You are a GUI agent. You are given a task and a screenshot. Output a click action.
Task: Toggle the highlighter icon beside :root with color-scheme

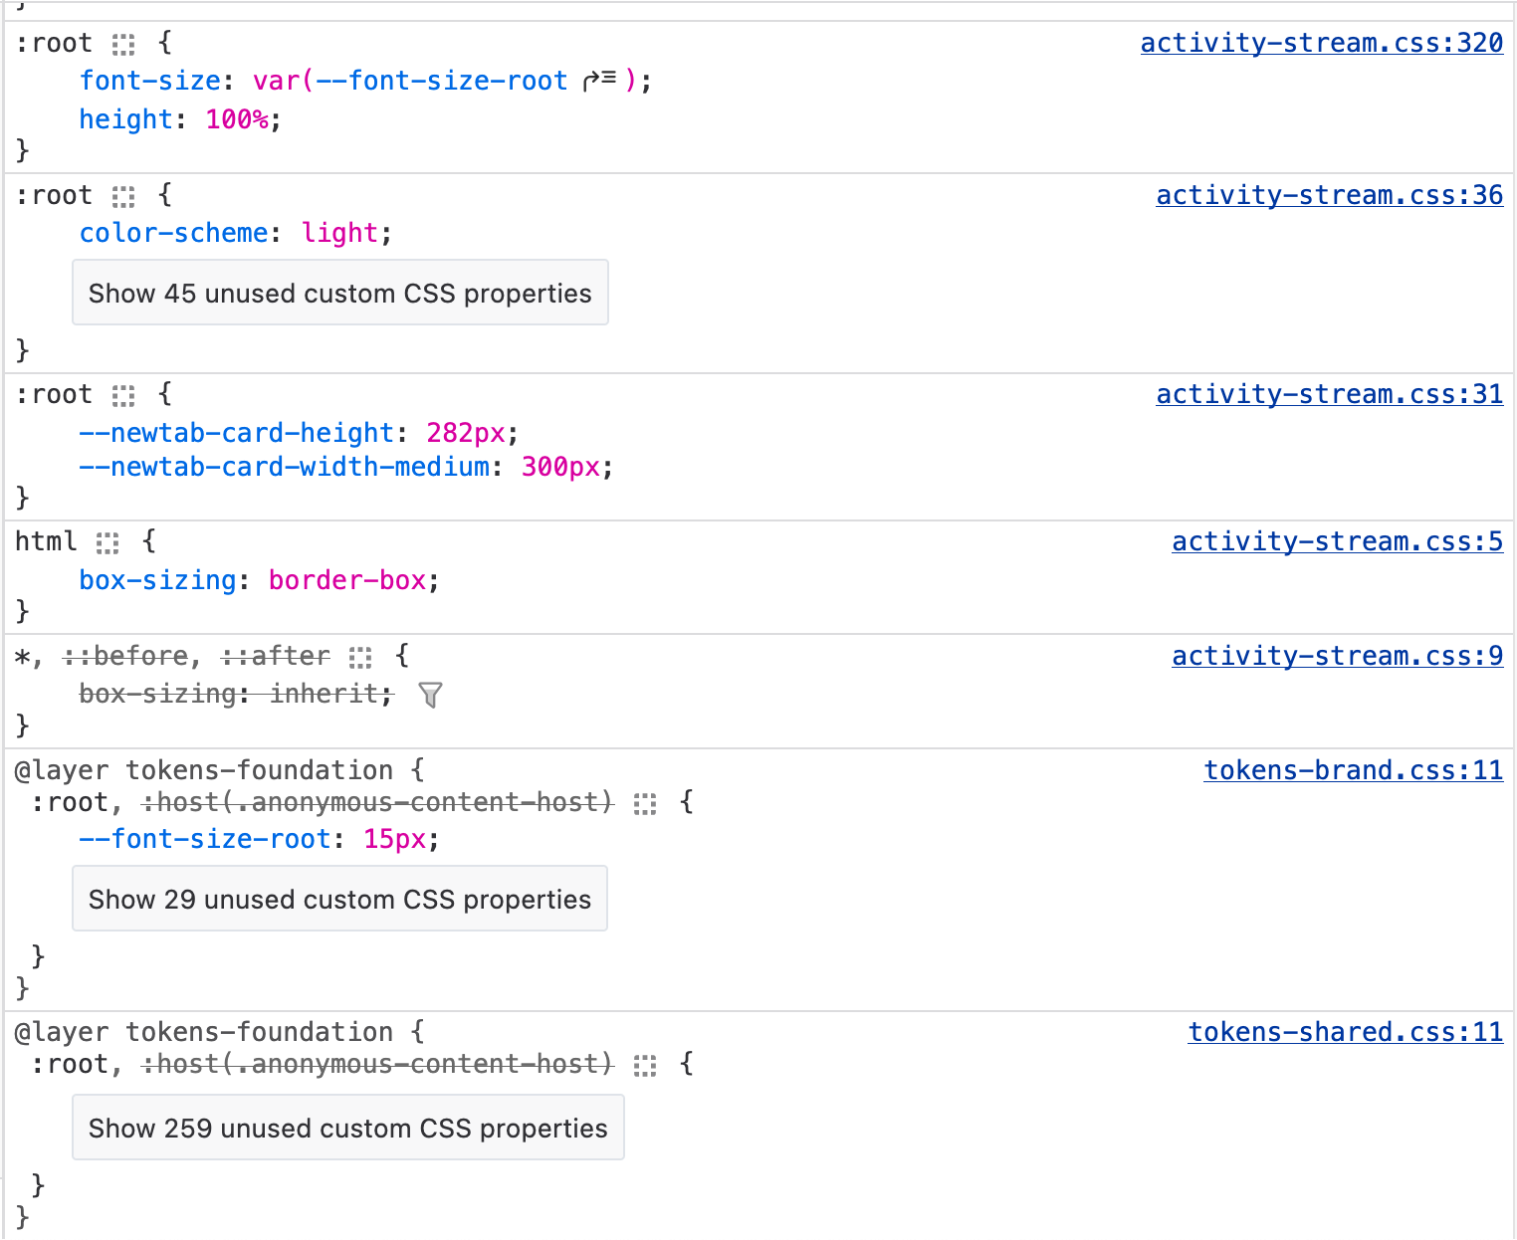(123, 196)
